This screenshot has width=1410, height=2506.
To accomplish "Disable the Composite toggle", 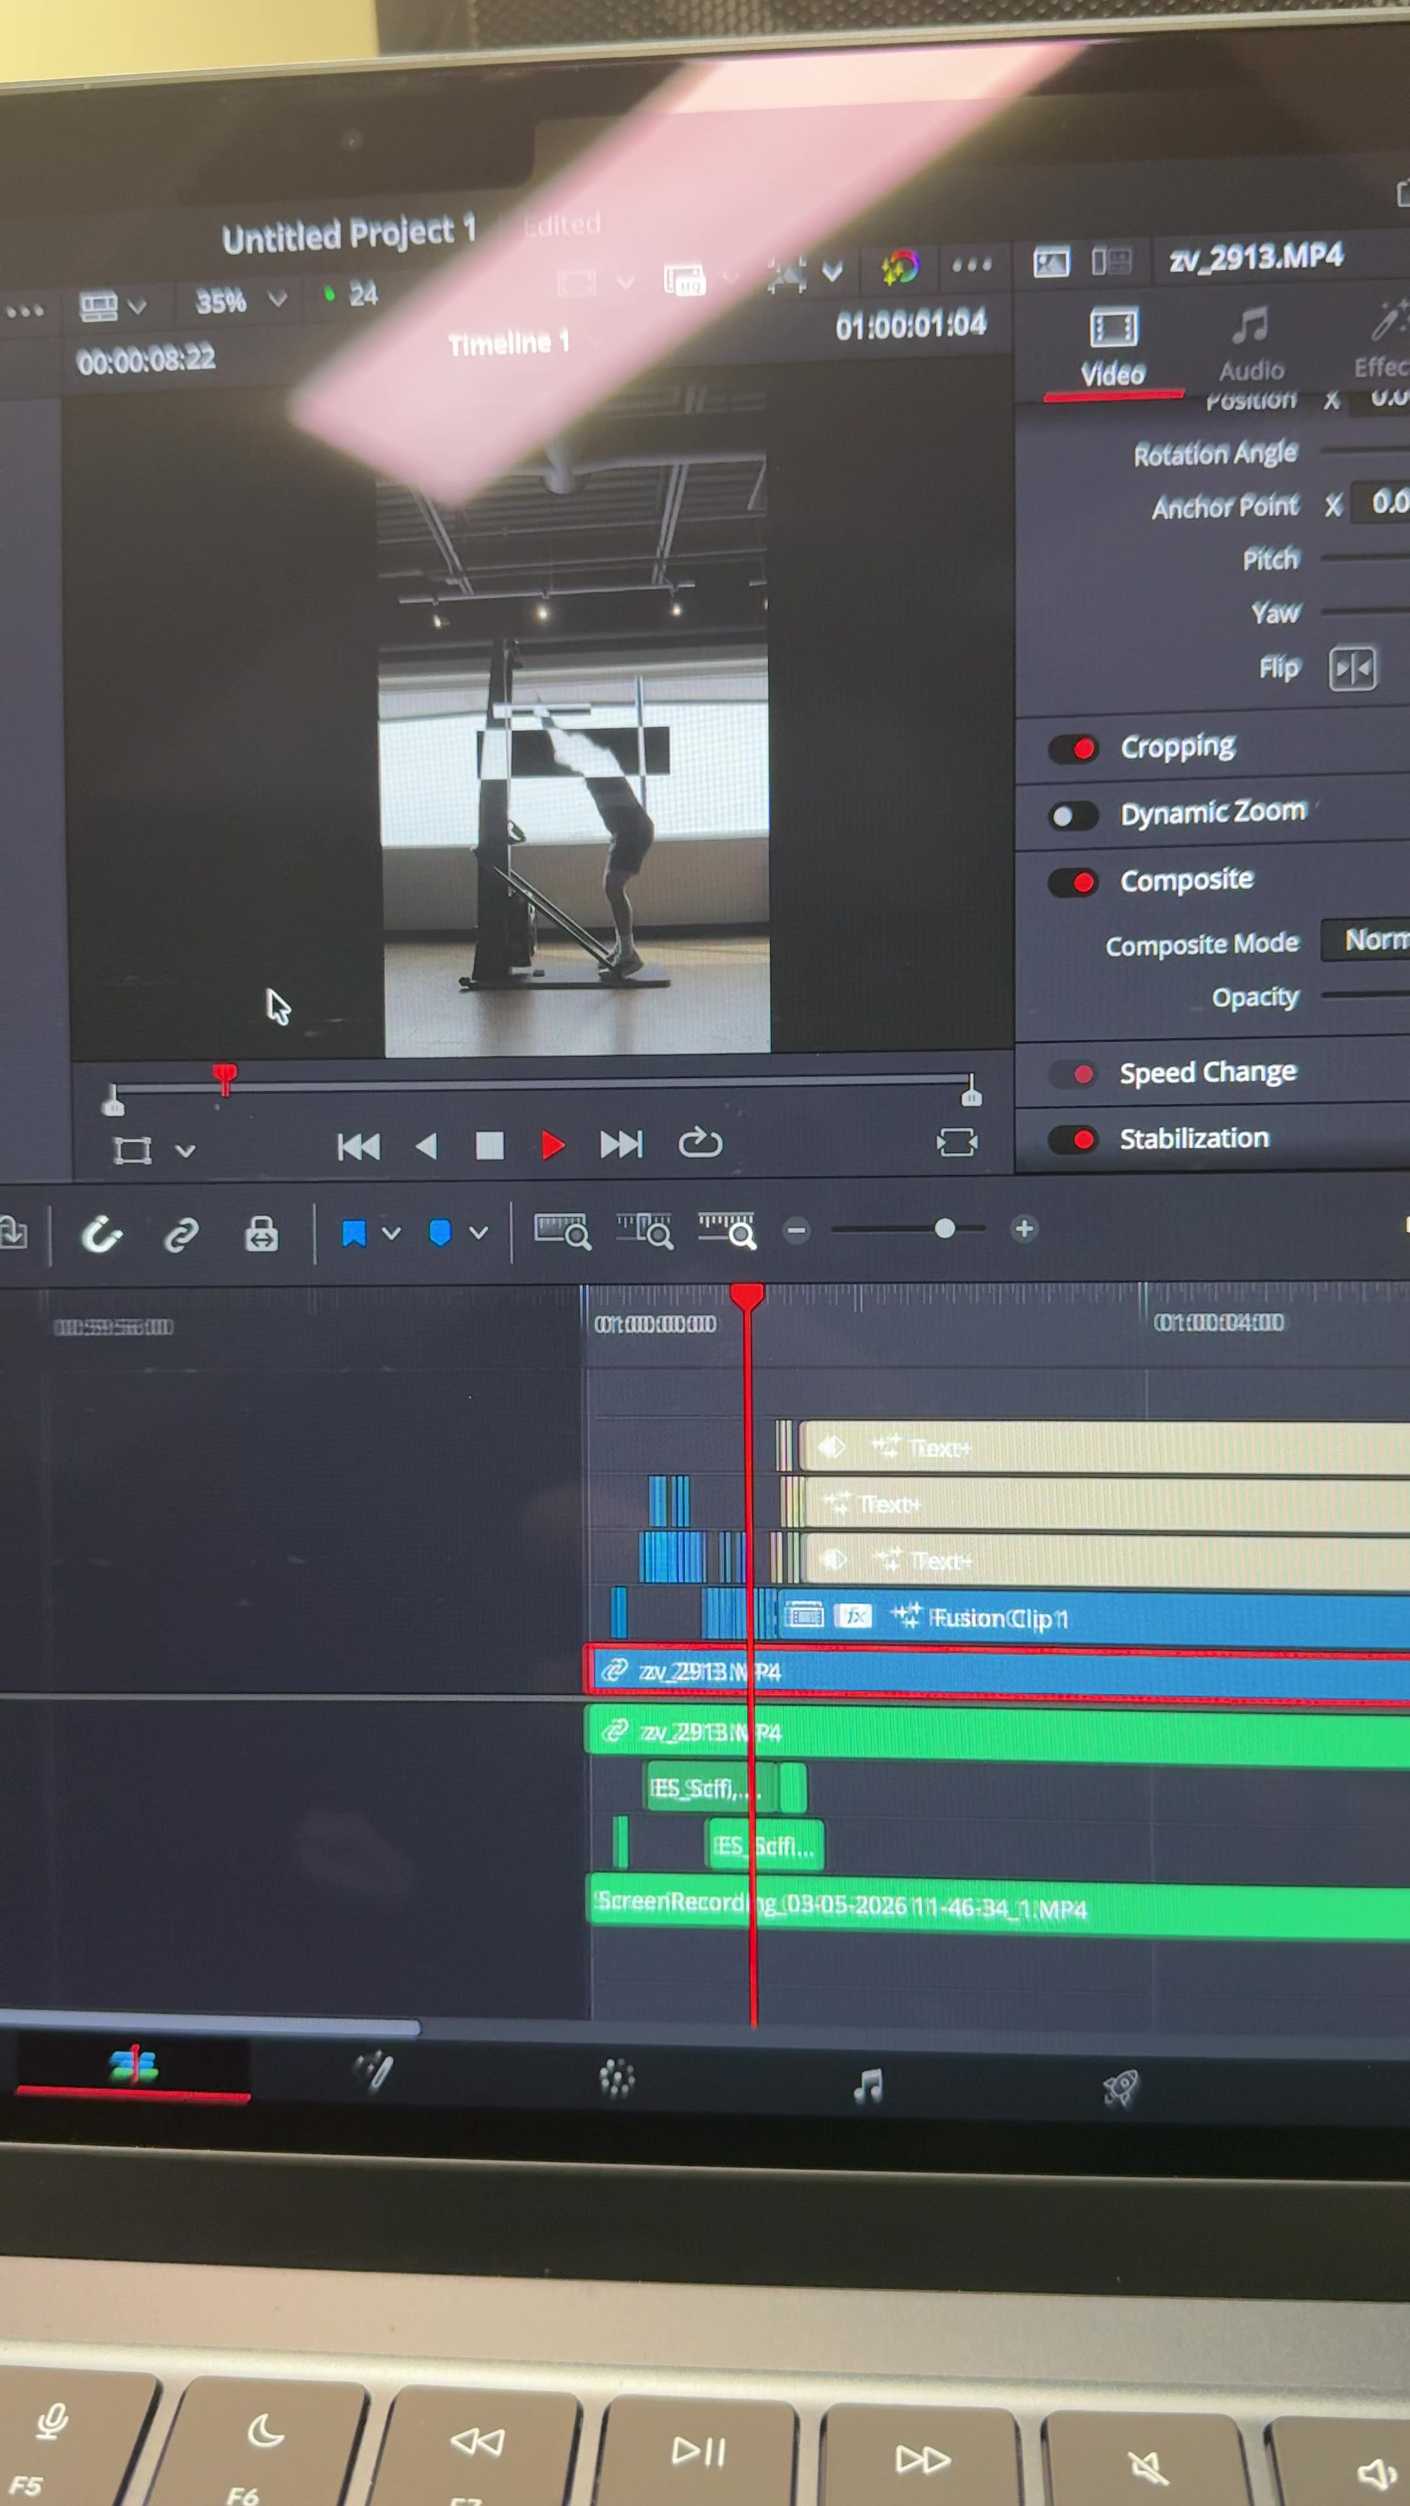I will coord(1073,882).
